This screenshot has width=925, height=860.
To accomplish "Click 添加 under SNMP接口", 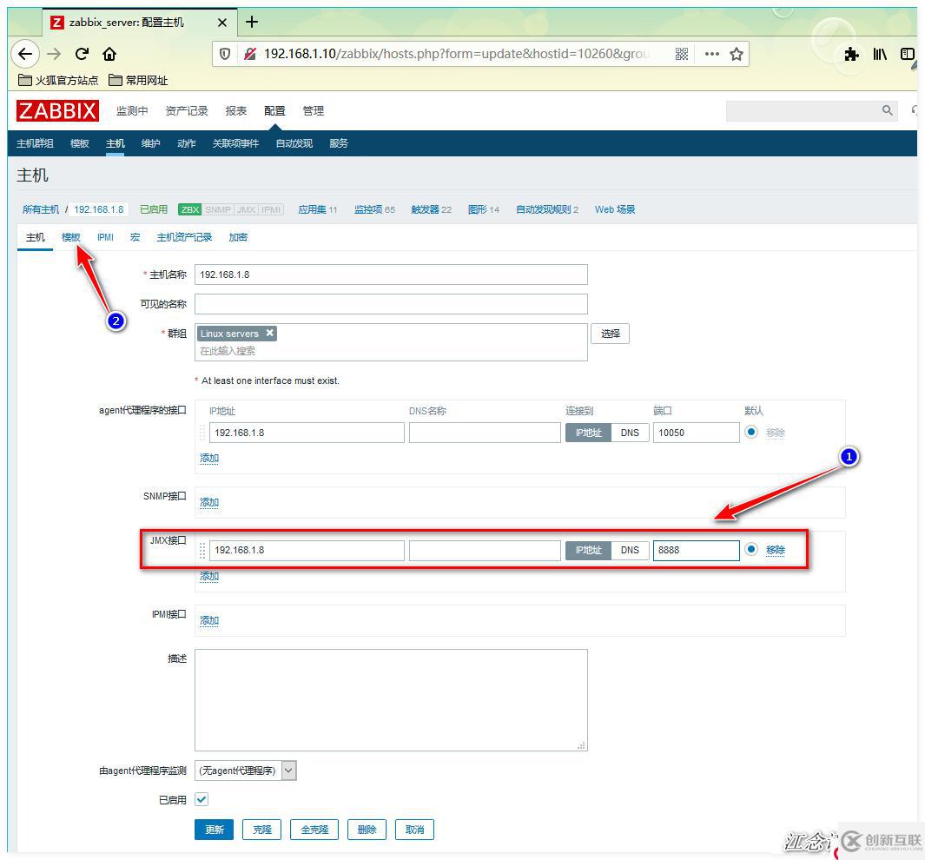I will click(208, 502).
